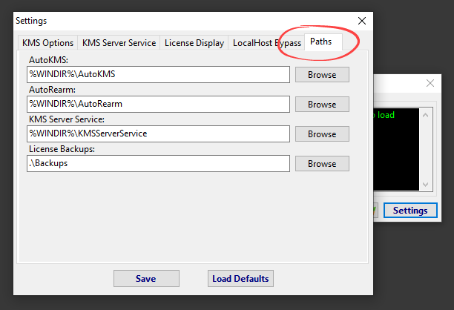The image size is (454, 310).
Task: Select the License Display tab
Action: [194, 43]
